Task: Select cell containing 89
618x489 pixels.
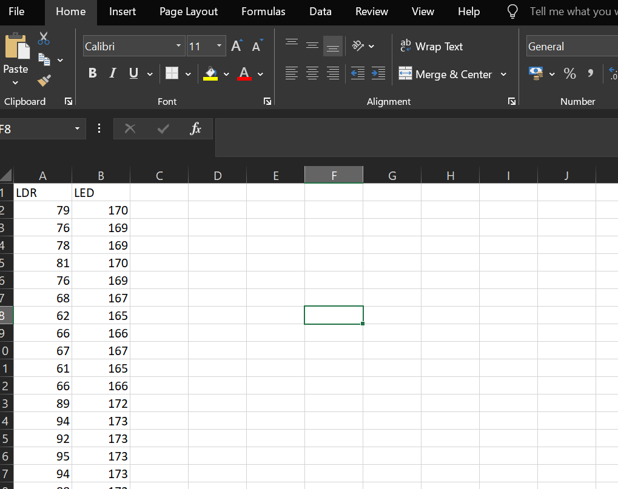Action: tap(42, 404)
